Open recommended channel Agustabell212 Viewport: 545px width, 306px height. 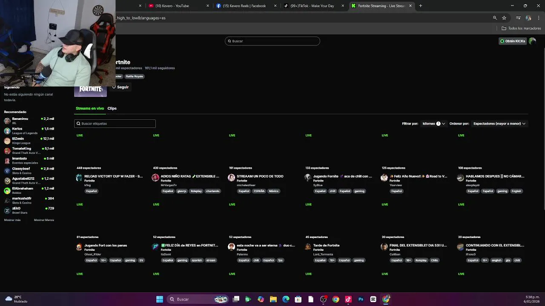[x=29, y=180]
